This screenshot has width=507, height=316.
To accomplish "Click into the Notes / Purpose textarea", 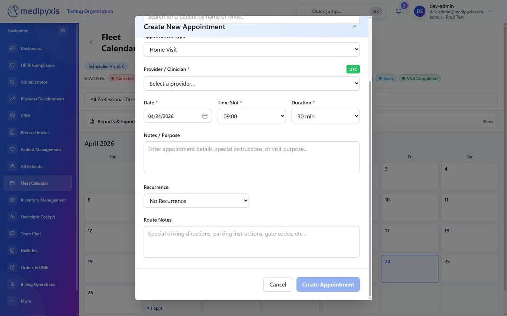I will 252,157.
